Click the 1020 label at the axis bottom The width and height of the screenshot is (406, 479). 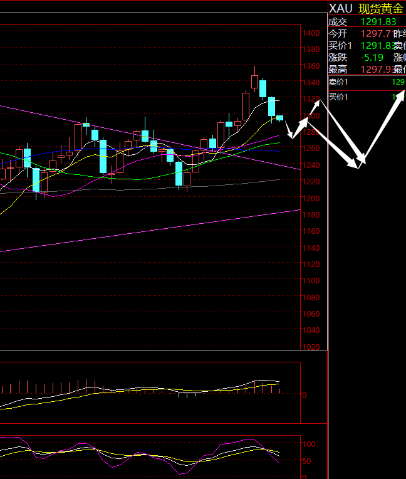coord(310,347)
